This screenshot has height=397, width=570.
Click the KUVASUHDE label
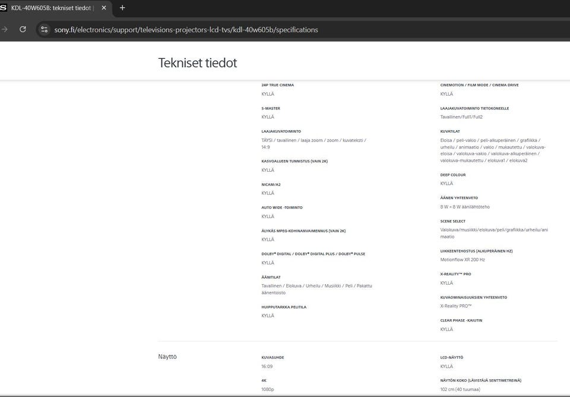[273, 358]
